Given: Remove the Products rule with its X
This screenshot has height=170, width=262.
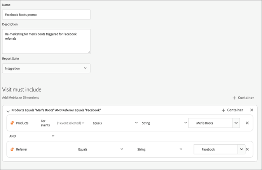Looking at the screenshot, I should pos(247,123).
